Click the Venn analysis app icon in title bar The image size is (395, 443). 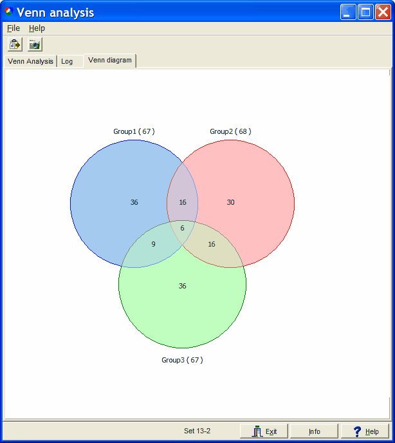click(x=9, y=12)
